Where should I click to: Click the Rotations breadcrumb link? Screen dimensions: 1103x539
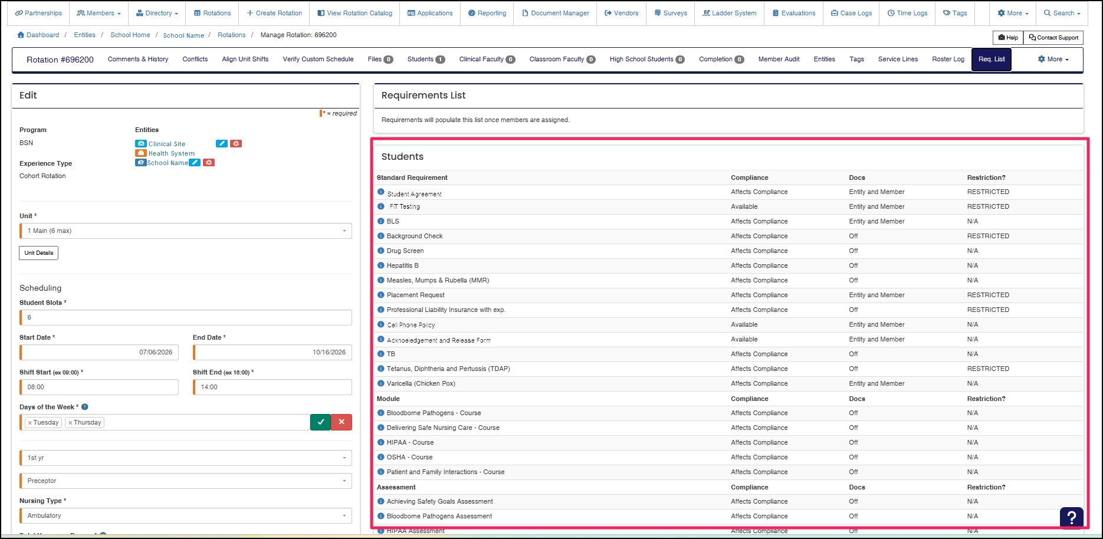coord(231,35)
